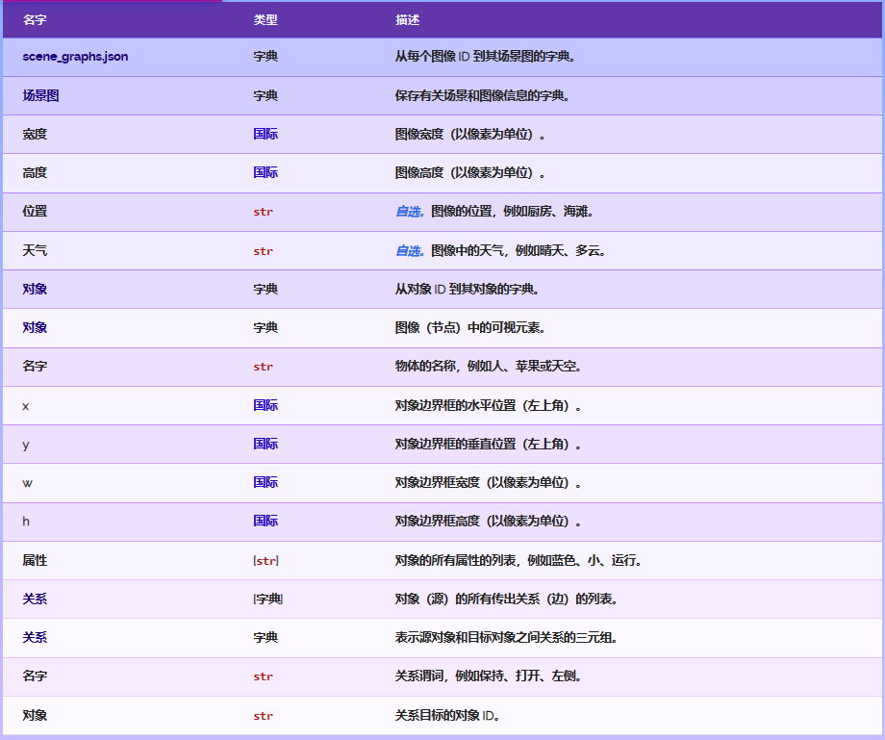Select the 场景图 name cell
Image resolution: width=885 pixels, height=740 pixels.
point(40,95)
